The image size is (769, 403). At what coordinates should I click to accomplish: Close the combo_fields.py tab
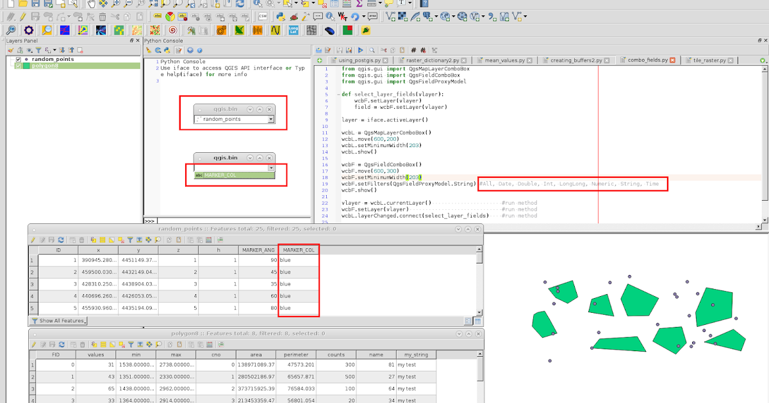672,59
